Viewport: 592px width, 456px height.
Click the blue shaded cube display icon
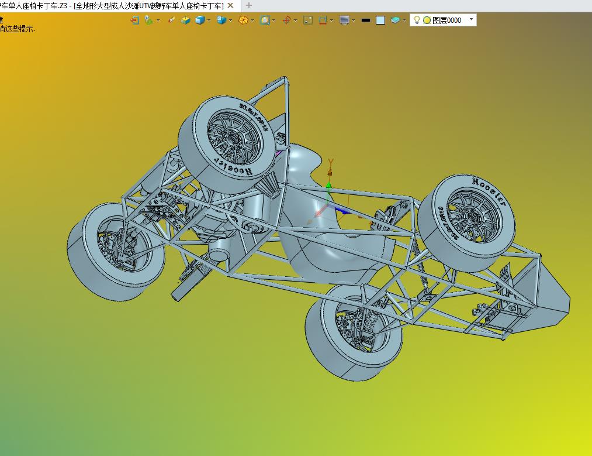click(200, 20)
